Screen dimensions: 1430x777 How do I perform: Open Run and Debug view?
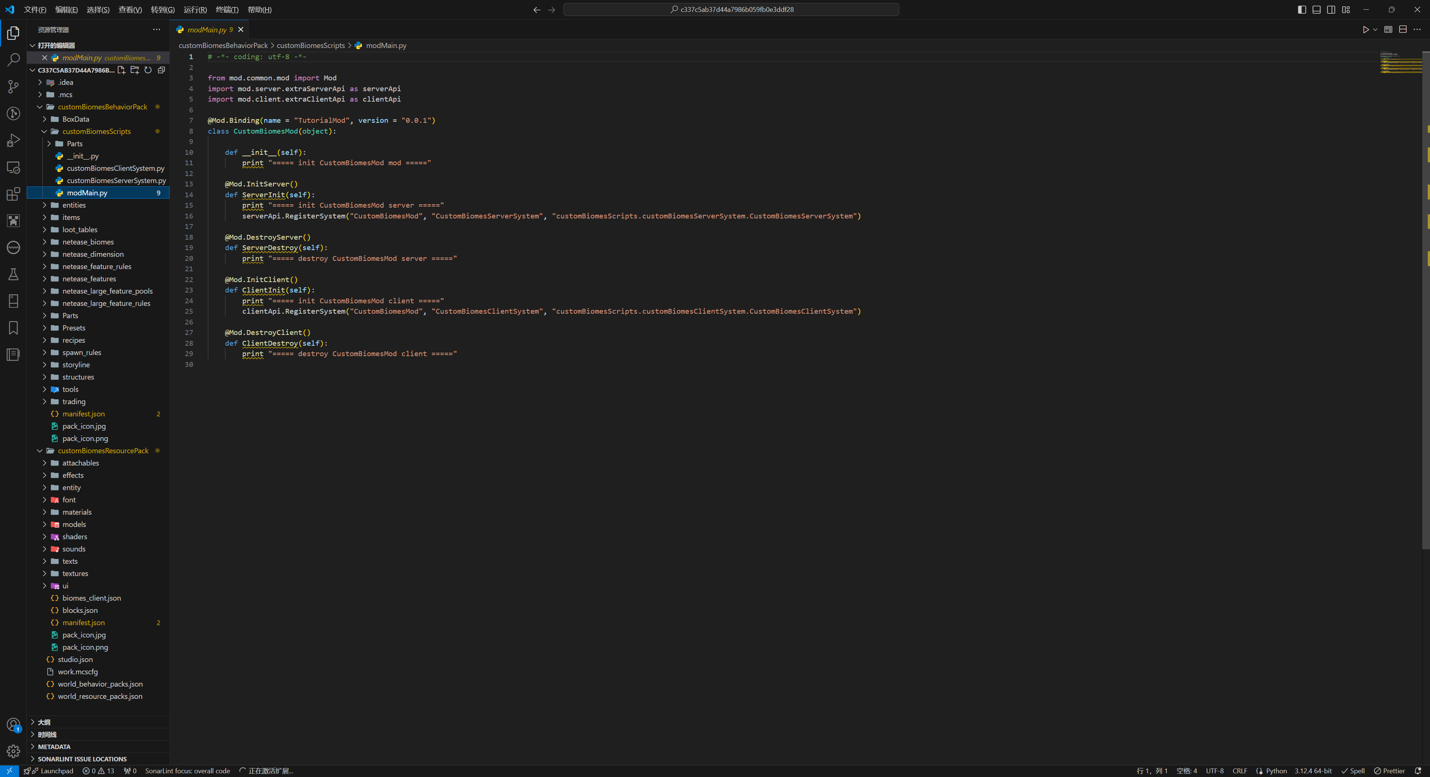[x=13, y=140]
